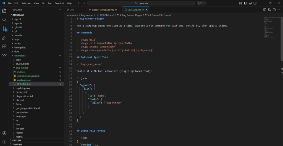Click the minimap code overview
Image resolution: width=283 pixels, height=146 pixels.
coord(272,27)
